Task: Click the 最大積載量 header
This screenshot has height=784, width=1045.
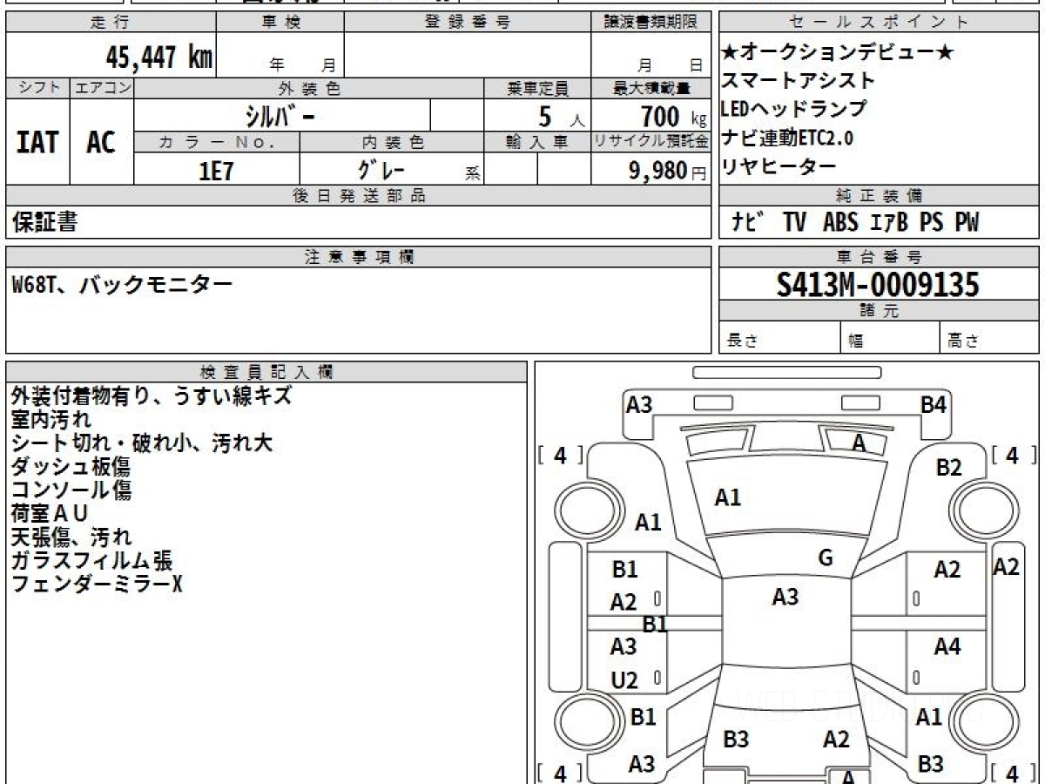Action: 651,88
